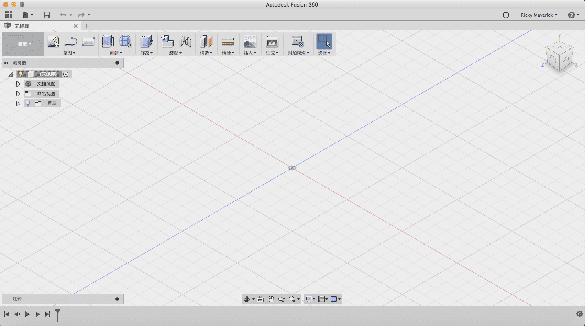The width and height of the screenshot is (585, 326).
Task: Expand the 原点 tree node
Action: click(x=18, y=103)
